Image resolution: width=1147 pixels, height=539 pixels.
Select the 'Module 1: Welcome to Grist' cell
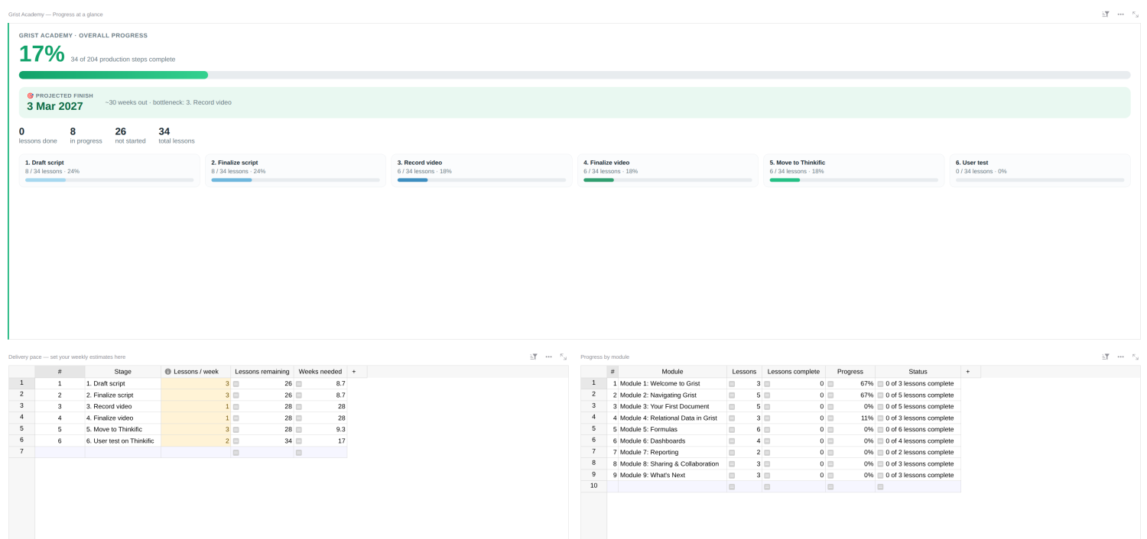point(673,384)
